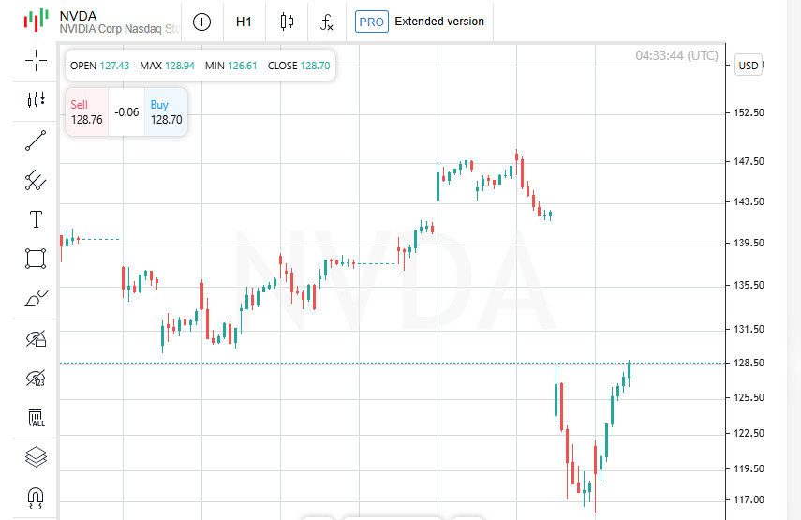Click the Buy 128.70 button
Screen dimensions: 801x520
[166, 112]
